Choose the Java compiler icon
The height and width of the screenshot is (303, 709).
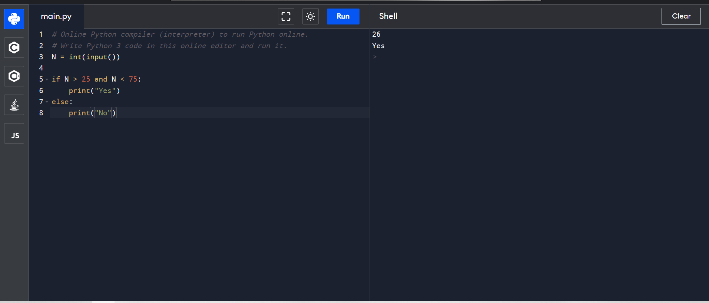pyautogui.click(x=14, y=105)
